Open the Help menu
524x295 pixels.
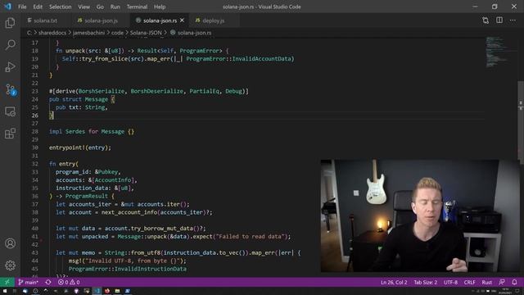(x=160, y=7)
